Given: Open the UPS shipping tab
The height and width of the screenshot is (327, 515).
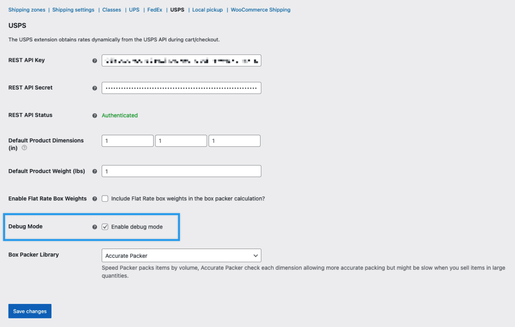Looking at the screenshot, I should point(134,9).
